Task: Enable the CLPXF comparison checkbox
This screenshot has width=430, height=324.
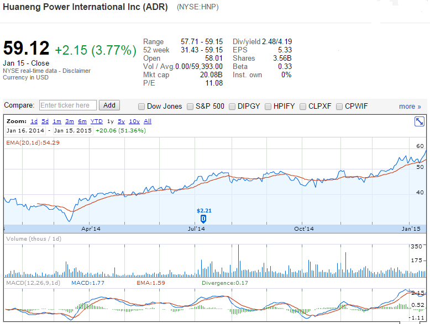Action: click(303, 107)
